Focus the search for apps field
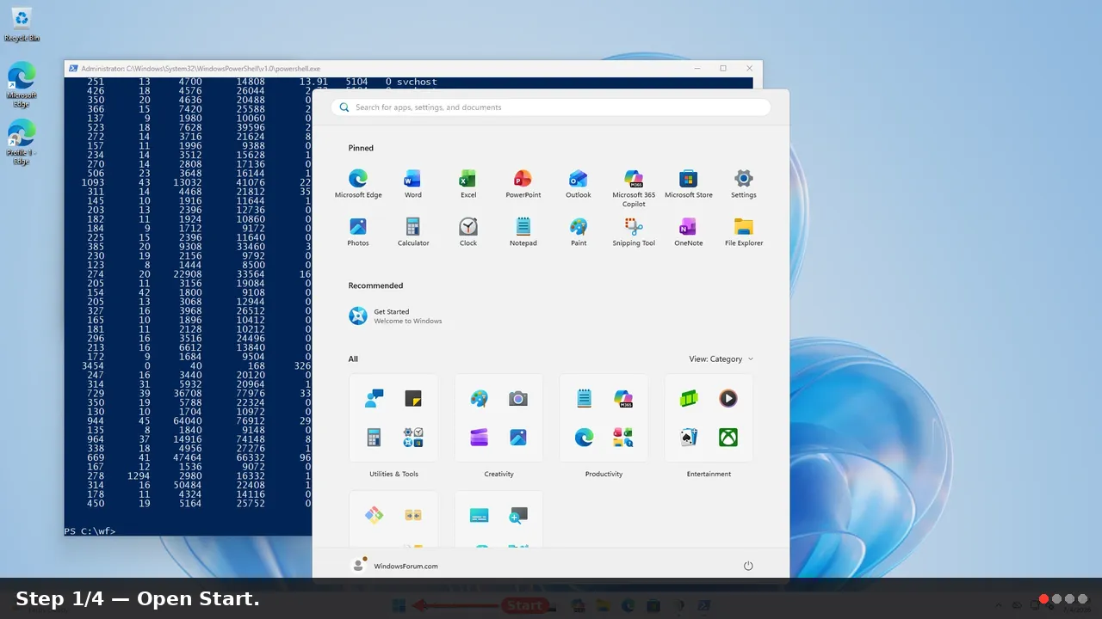This screenshot has height=619, width=1102. point(551,107)
